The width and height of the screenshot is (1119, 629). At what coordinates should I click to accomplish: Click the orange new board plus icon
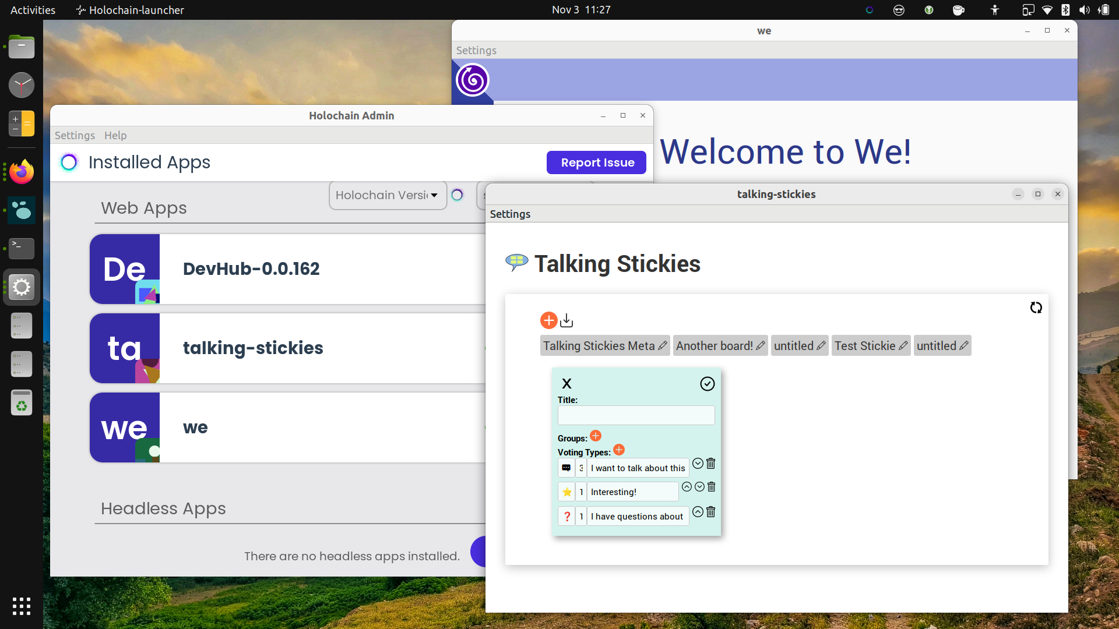(548, 320)
